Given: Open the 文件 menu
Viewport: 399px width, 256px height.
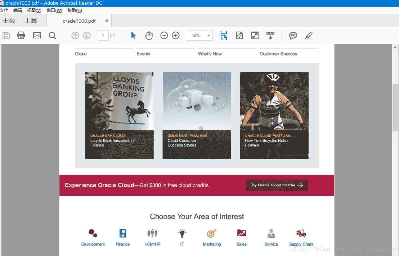Looking at the screenshot, I should (4, 10).
